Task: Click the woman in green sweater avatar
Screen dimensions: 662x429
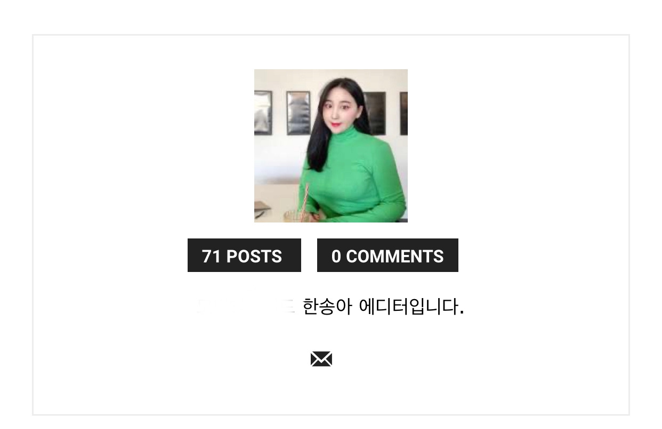Action: tap(331, 146)
